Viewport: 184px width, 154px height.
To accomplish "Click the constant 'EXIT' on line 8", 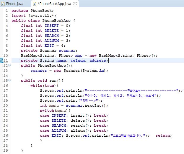I will point(49,46).
